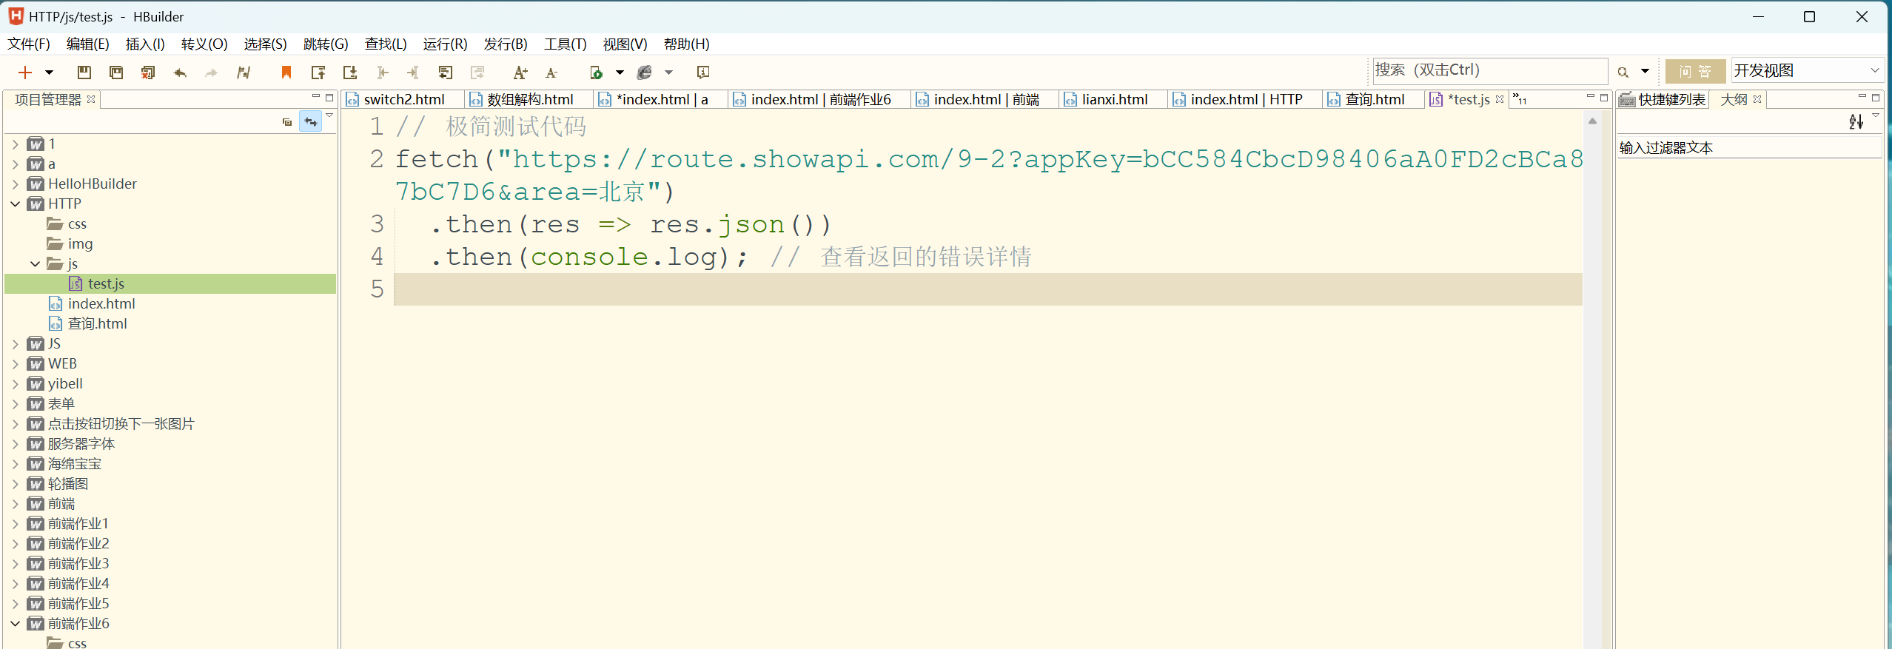Click the green Run in browser icon
This screenshot has width=1892, height=649.
(596, 73)
